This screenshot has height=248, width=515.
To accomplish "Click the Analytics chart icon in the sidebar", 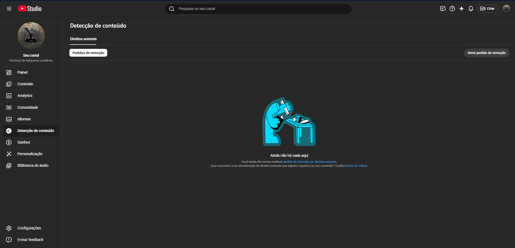I will [9, 96].
